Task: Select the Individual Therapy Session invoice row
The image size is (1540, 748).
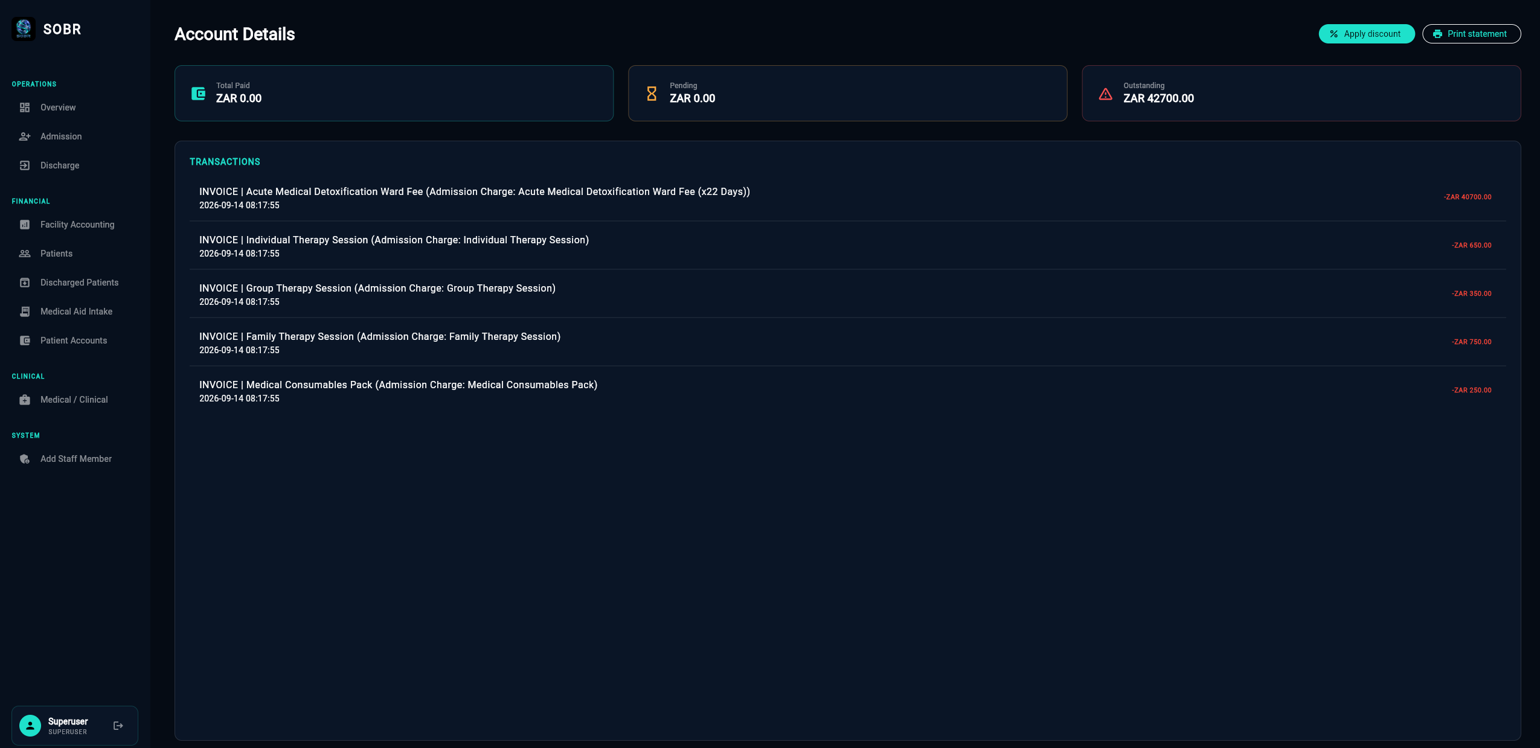Action: click(847, 246)
